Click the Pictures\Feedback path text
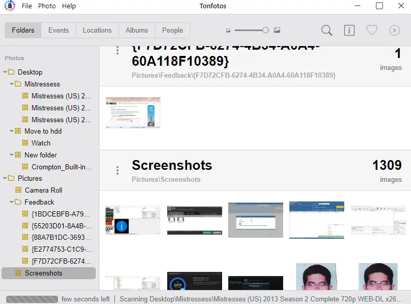Screen dimensions: 411x304 pyautogui.click(x=233, y=75)
